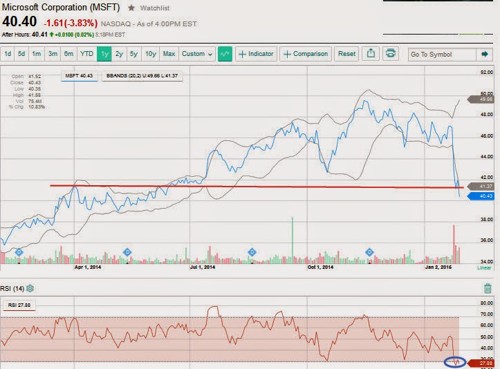This screenshot has height=369, width=500.
Task: Open RSI (14) settings gear
Action: coord(30,288)
